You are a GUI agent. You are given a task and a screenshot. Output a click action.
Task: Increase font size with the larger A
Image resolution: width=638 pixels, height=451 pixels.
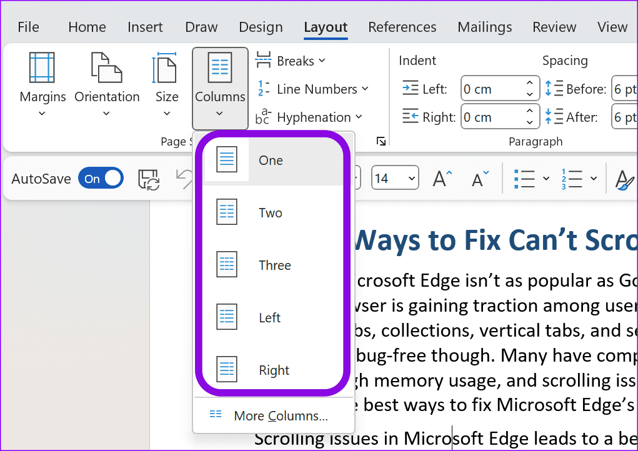pos(442,178)
